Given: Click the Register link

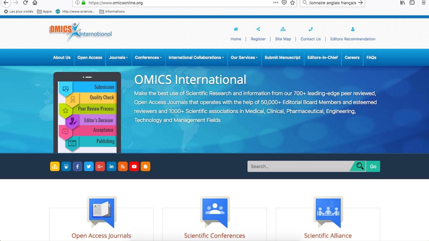Looking at the screenshot, I should [x=258, y=39].
